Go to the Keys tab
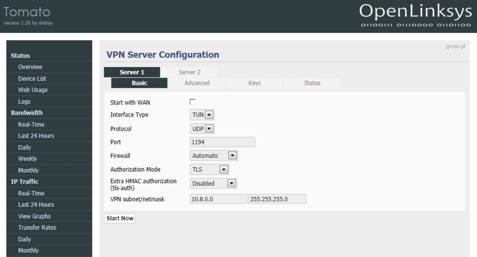 255,83
